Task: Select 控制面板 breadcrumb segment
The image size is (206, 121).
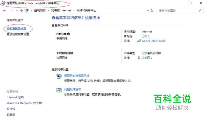Action: click(x=40, y=10)
